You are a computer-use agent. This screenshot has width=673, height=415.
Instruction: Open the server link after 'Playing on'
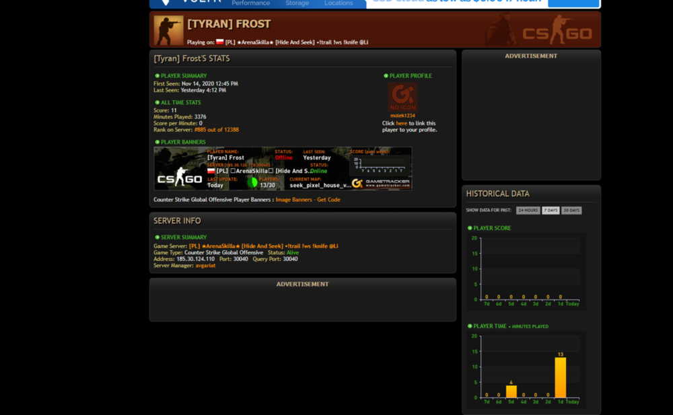(x=297, y=42)
